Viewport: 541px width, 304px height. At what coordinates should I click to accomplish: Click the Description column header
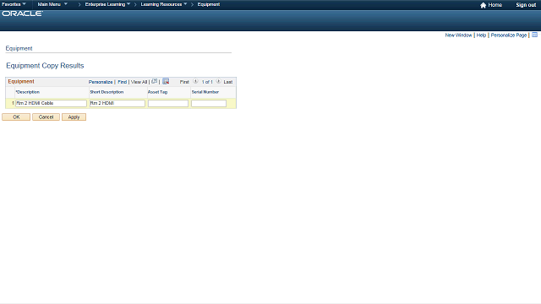[x=28, y=92]
